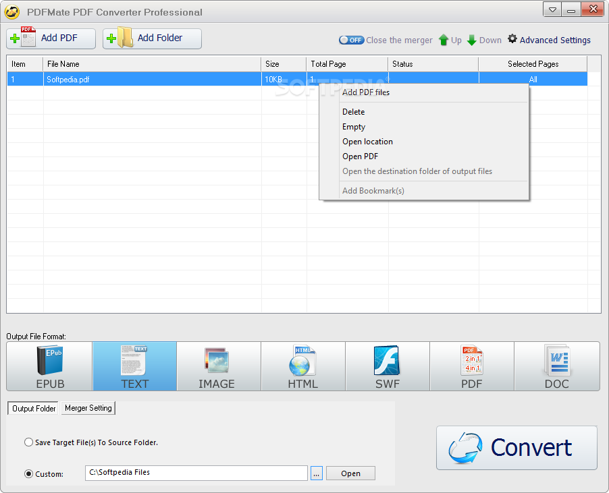Switch to Merger Setting tab

pyautogui.click(x=88, y=408)
